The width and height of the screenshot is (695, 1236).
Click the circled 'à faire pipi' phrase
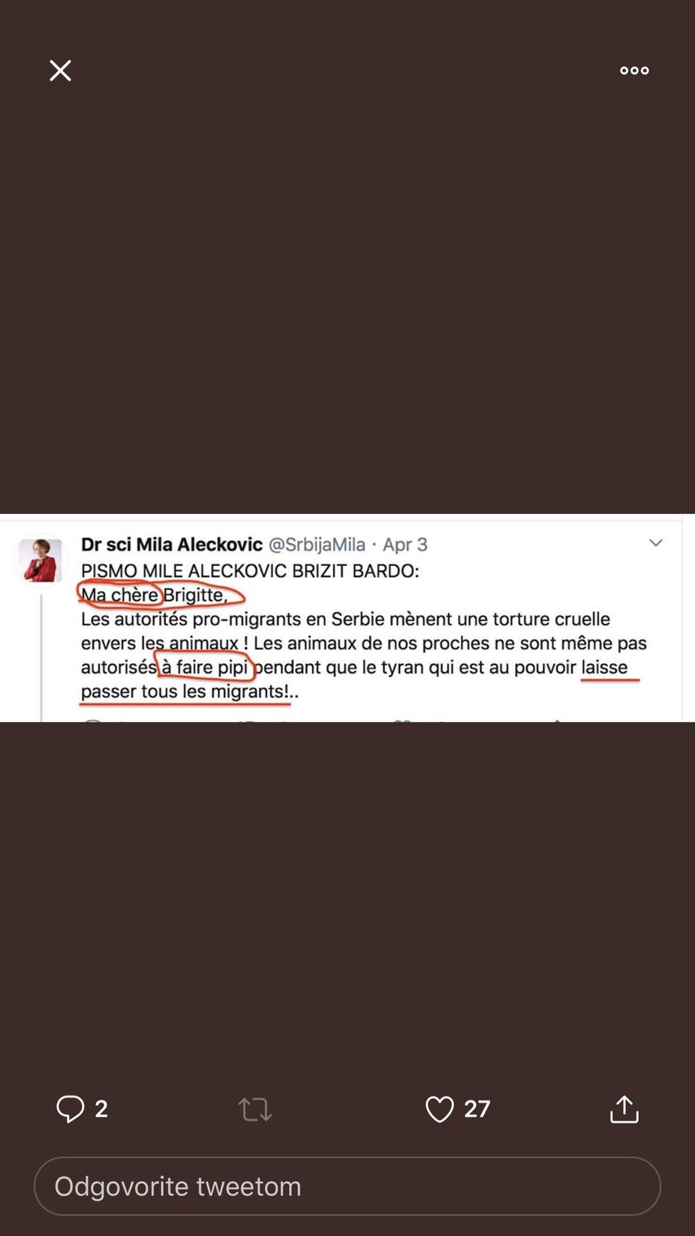click(205, 667)
